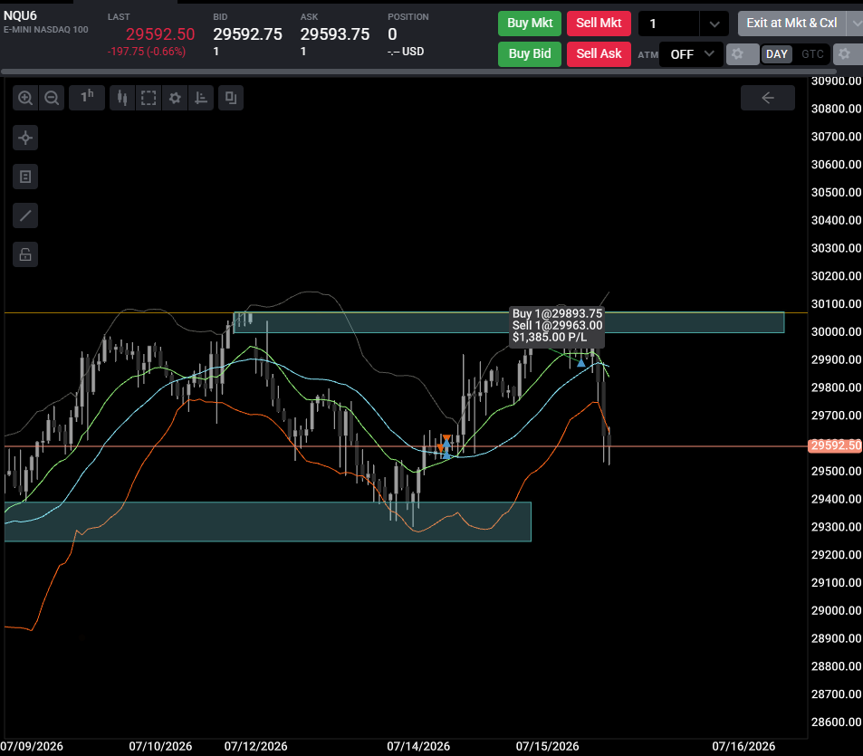The image size is (863, 756).
Task: Switch time-in-force to GTC
Action: pos(812,54)
